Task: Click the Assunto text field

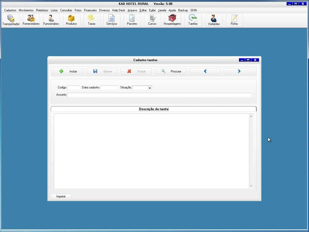Action: click(159, 95)
